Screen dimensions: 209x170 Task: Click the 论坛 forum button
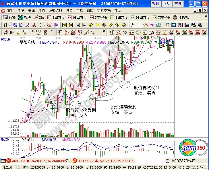click(x=167, y=3)
